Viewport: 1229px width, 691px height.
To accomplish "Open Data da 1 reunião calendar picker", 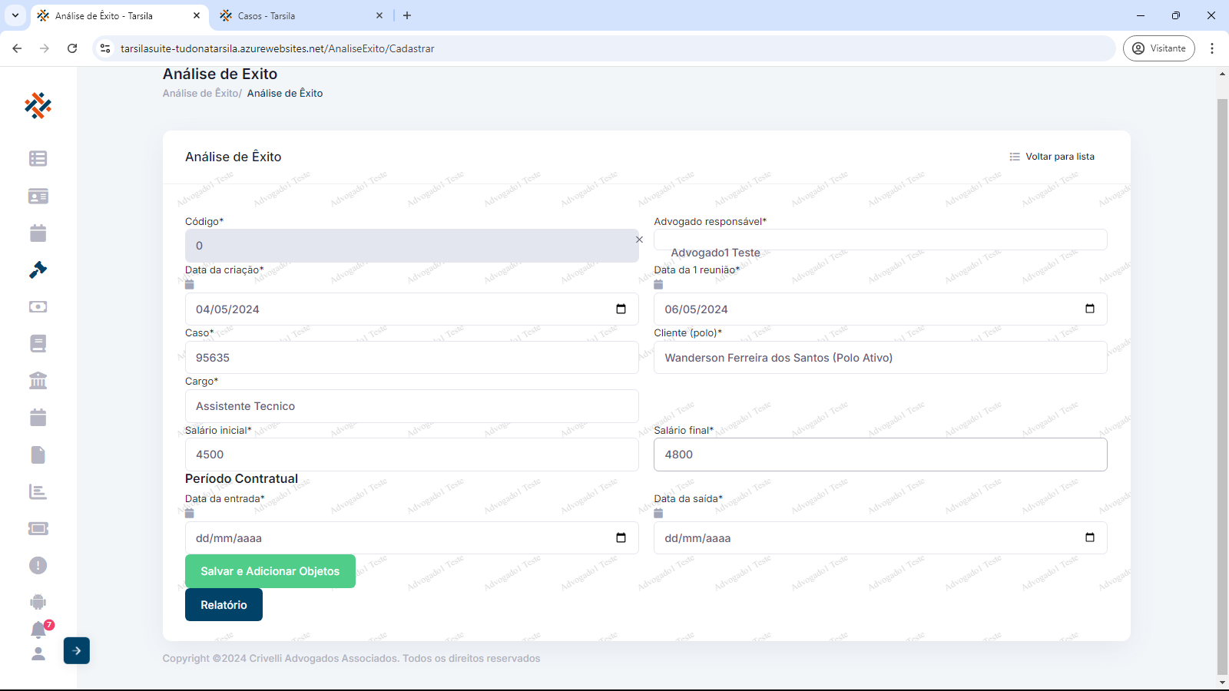I will [x=1089, y=309].
